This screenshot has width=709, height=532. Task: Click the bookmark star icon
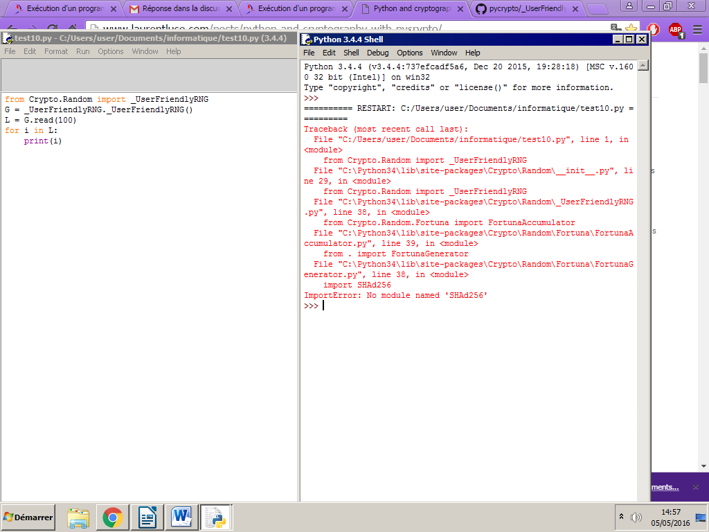631,30
